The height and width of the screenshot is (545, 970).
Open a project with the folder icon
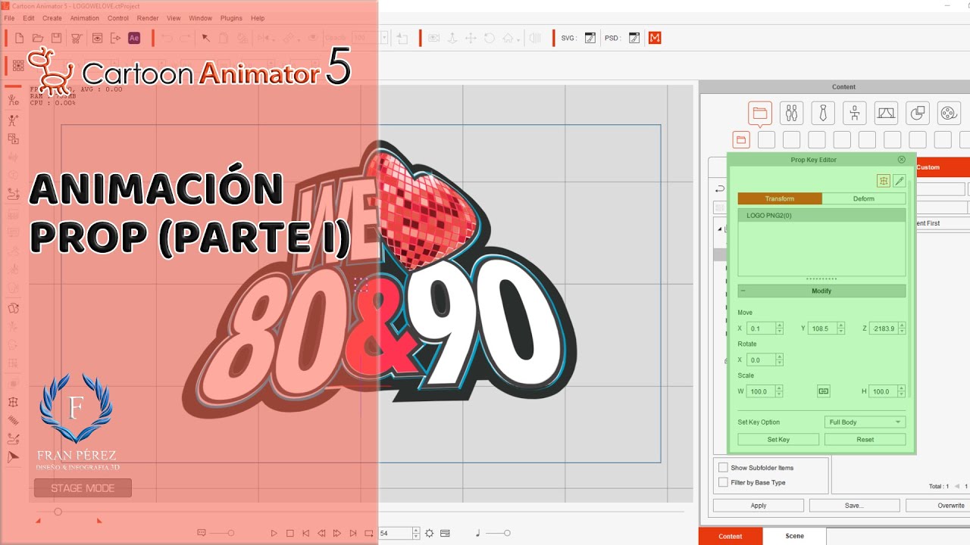coord(38,38)
